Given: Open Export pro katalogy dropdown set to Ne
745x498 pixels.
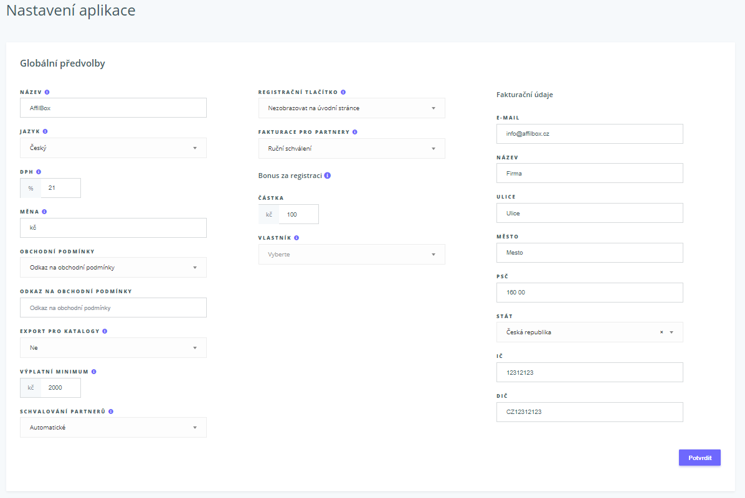Looking at the screenshot, I should click(113, 348).
